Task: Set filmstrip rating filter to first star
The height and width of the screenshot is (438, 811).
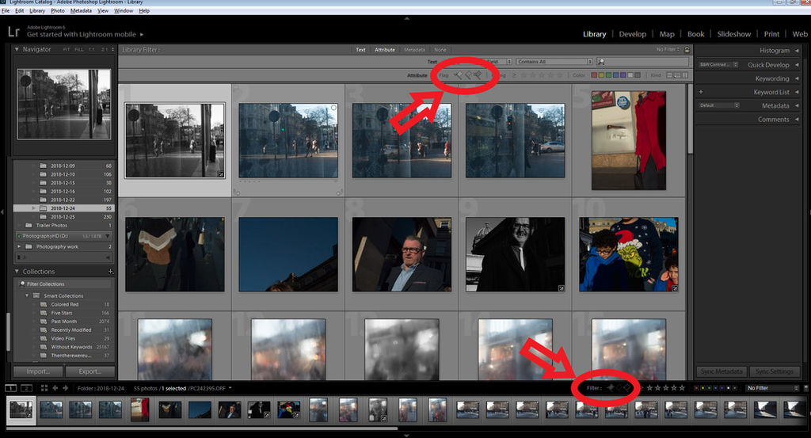Action: pyautogui.click(x=649, y=388)
